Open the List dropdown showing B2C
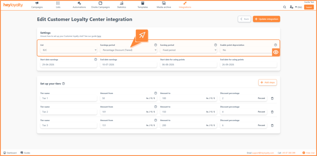Image resolution: width=317 pixels, height=156 pixels. (x=68, y=50)
